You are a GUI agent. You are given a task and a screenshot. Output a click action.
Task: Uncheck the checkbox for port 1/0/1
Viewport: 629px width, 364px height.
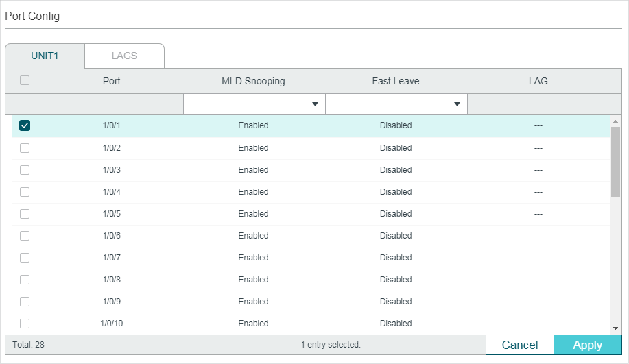coord(25,125)
